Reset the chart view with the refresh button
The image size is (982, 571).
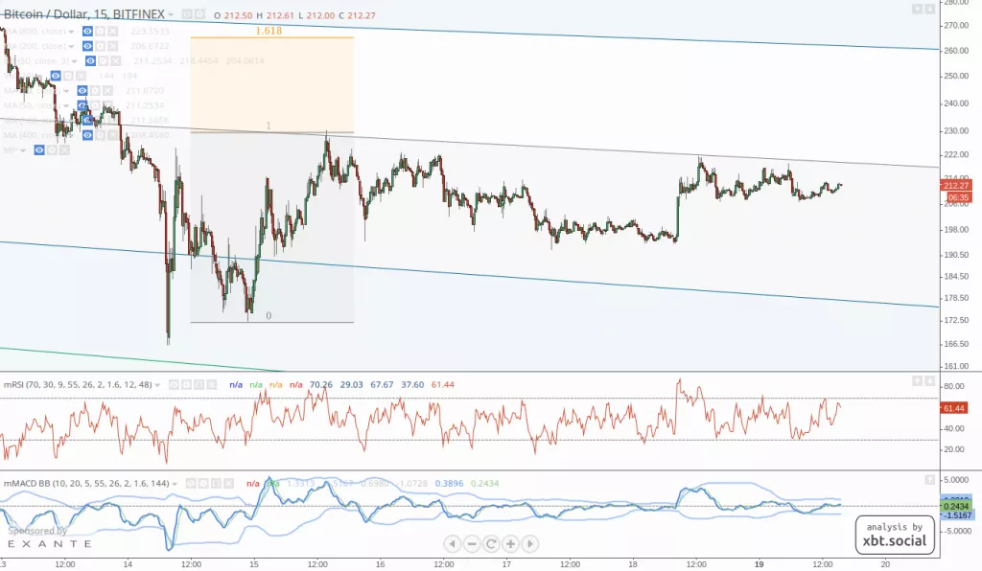pos(491,543)
